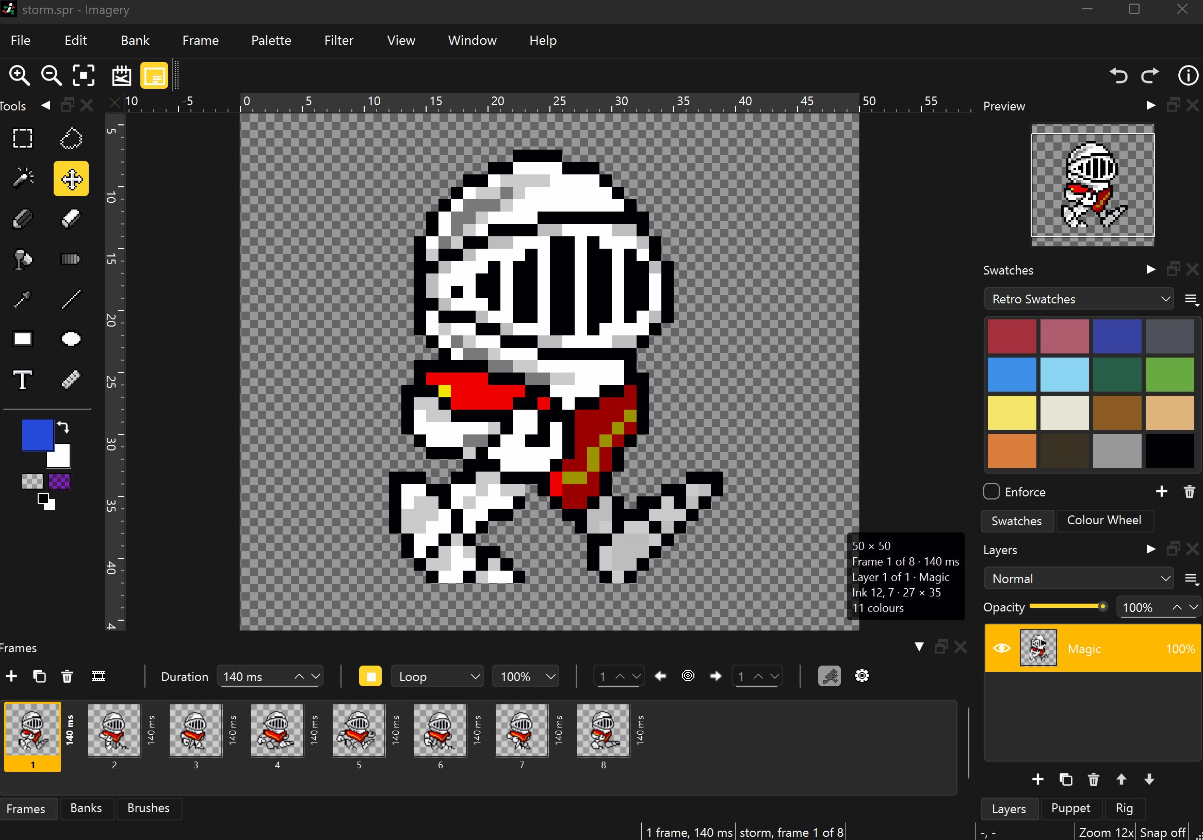The image size is (1203, 840).
Task: Click the layer Opacity slider handle
Action: pyautogui.click(x=1102, y=606)
